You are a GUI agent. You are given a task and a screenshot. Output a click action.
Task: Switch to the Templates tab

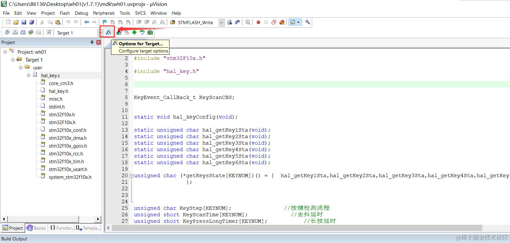click(88, 228)
